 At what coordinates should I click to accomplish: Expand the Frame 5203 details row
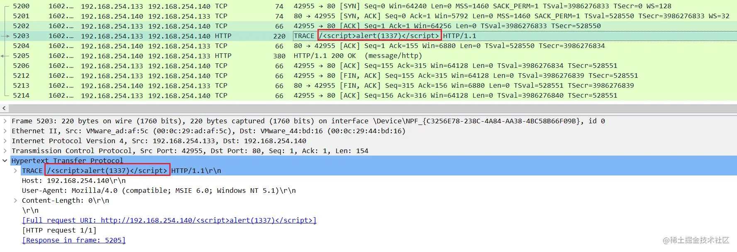(x=5, y=121)
